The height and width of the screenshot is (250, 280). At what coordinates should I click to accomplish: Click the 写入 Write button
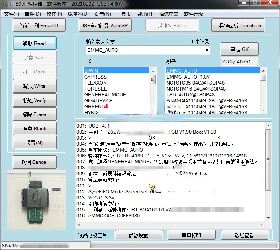(35, 86)
